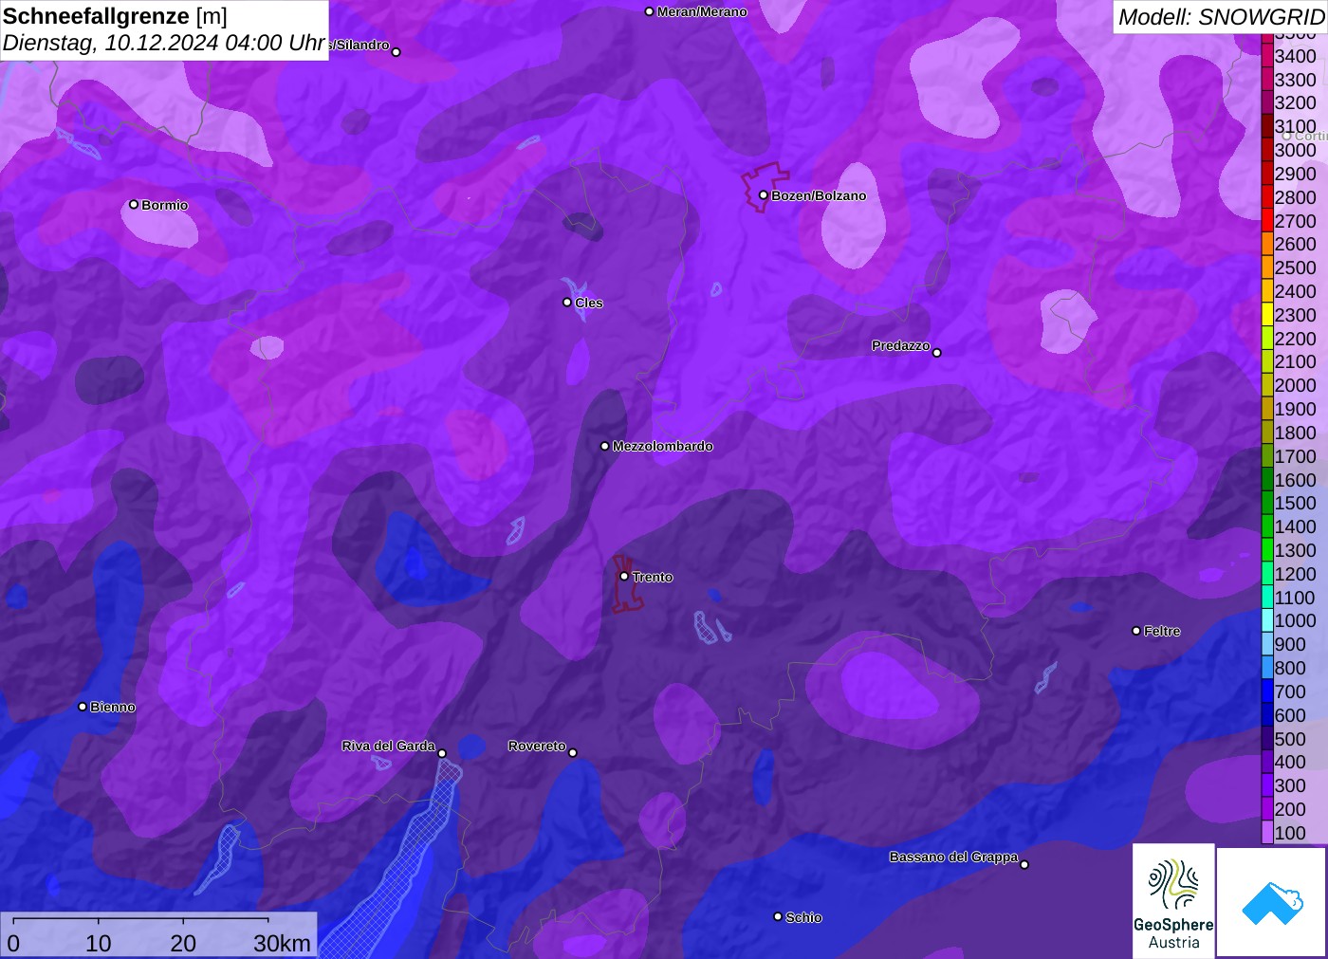The height and width of the screenshot is (959, 1328).
Task: Select the Rovereto town label
Action: click(537, 747)
